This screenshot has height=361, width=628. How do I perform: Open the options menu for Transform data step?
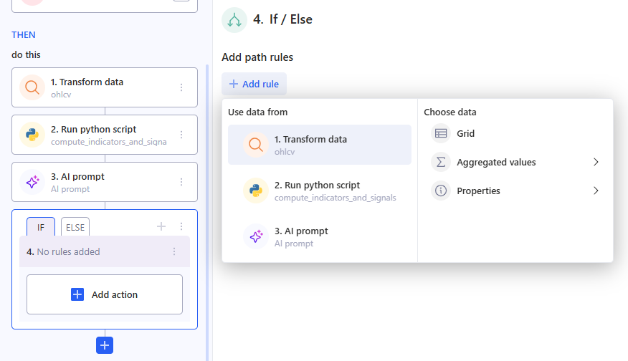(181, 87)
